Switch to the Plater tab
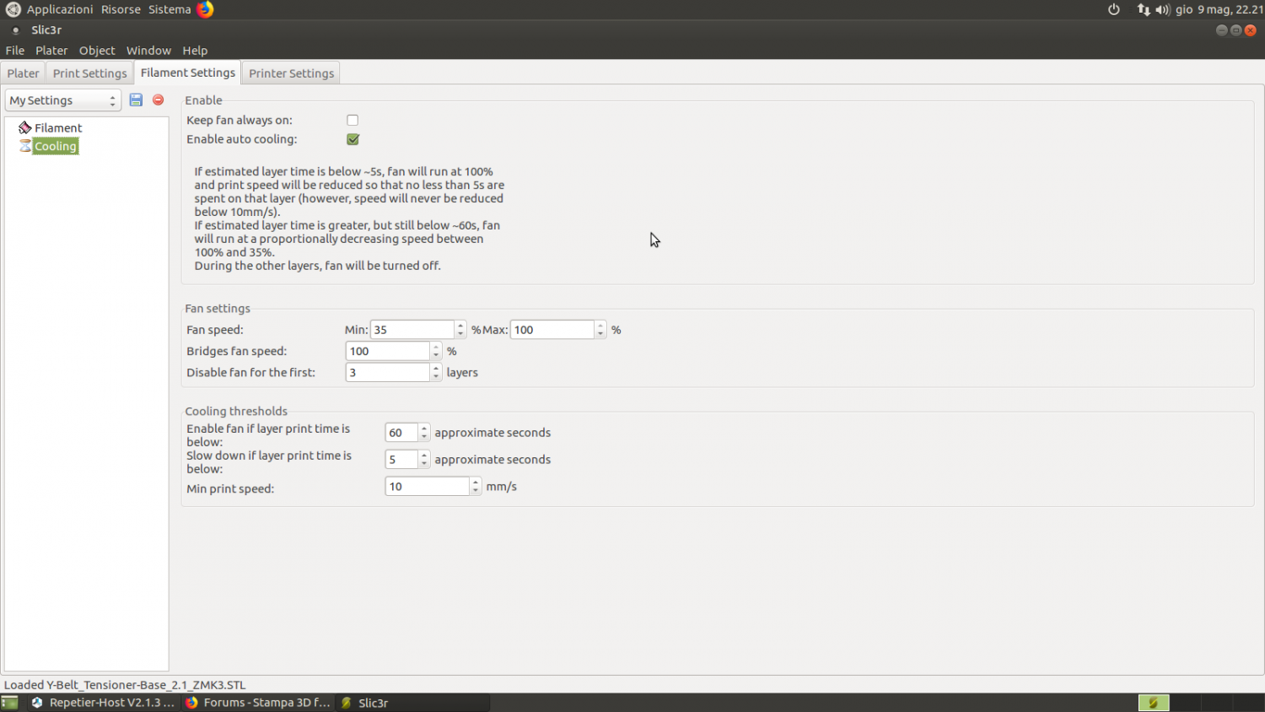 [24, 73]
